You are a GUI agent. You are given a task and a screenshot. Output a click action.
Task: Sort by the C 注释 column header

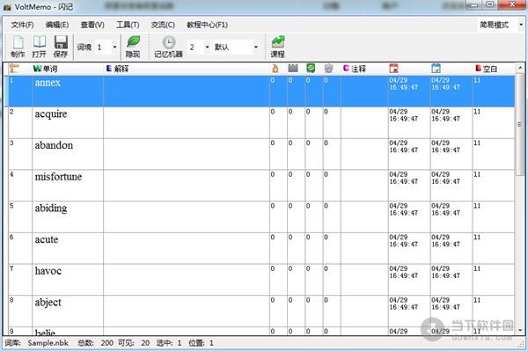(355, 69)
